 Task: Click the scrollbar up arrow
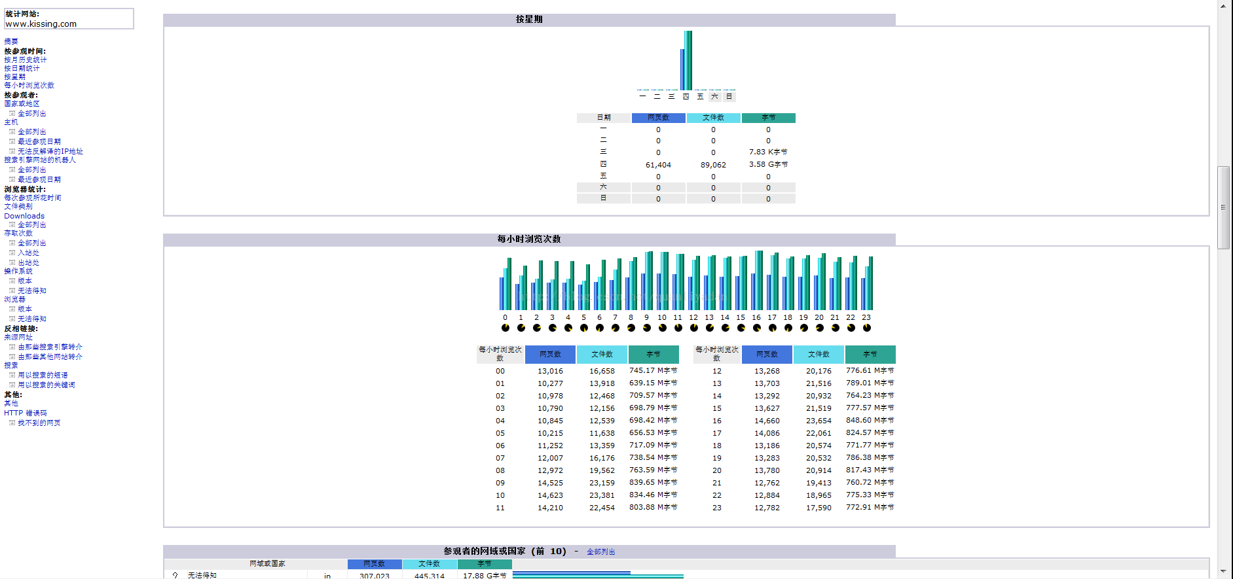(1223, 5)
